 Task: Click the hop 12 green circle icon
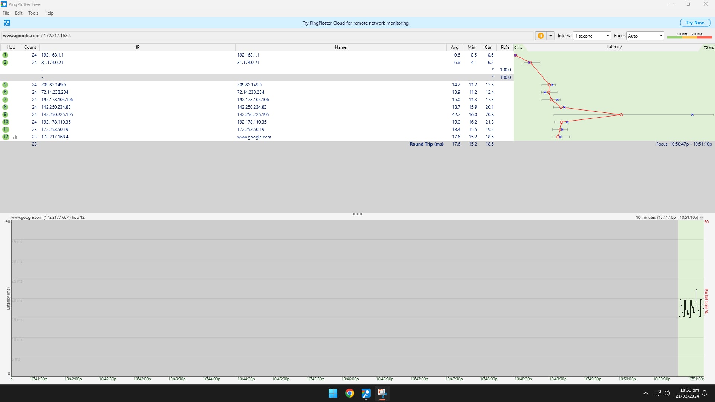(6, 137)
